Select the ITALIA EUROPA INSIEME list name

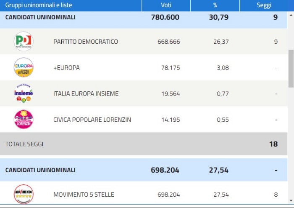(x=86, y=94)
